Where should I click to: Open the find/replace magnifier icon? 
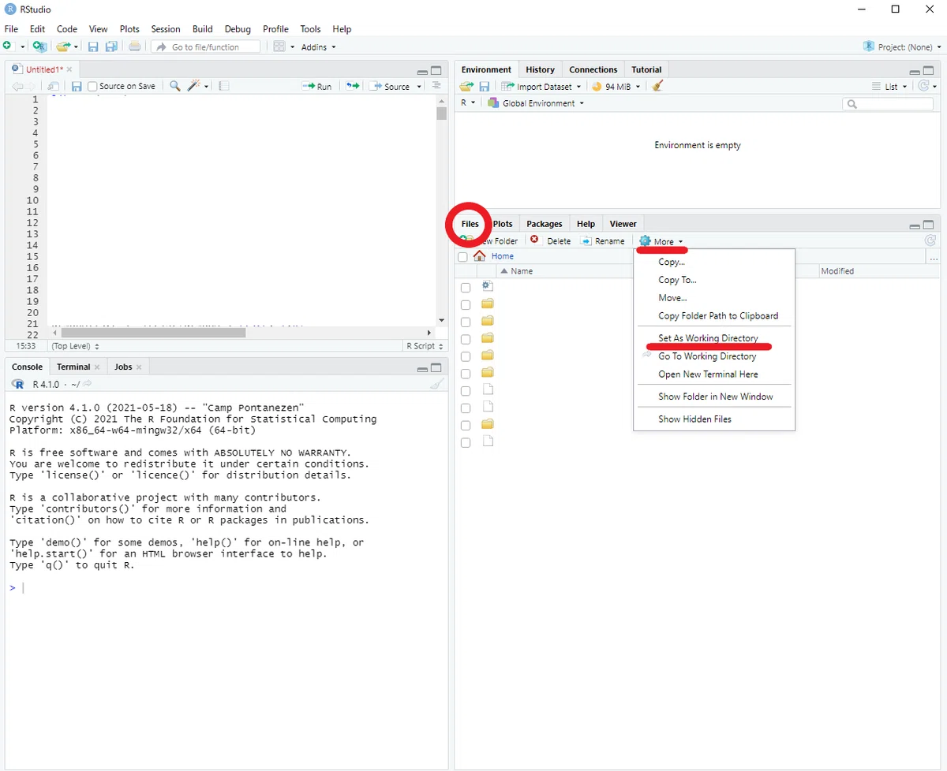175,86
